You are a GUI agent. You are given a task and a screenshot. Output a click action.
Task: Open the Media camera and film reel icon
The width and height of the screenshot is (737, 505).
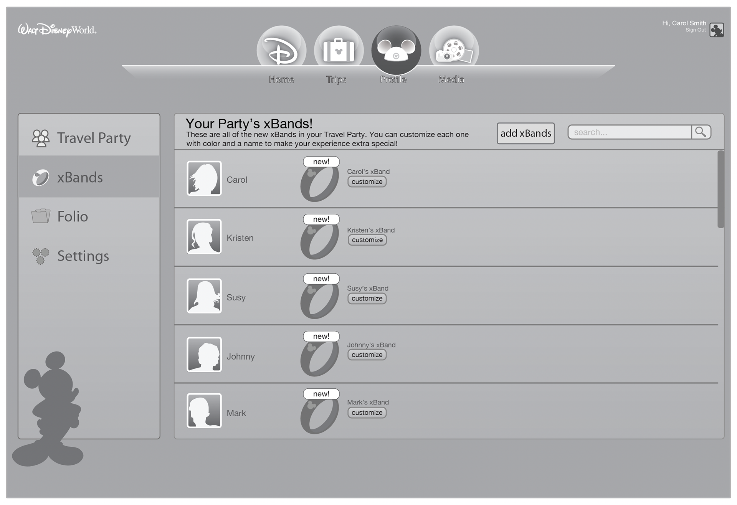pos(454,50)
